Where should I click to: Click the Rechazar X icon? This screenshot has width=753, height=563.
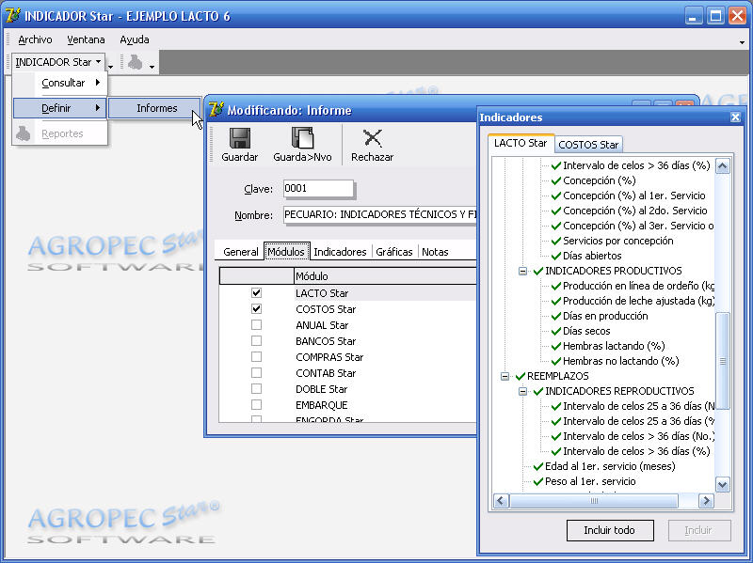click(372, 138)
